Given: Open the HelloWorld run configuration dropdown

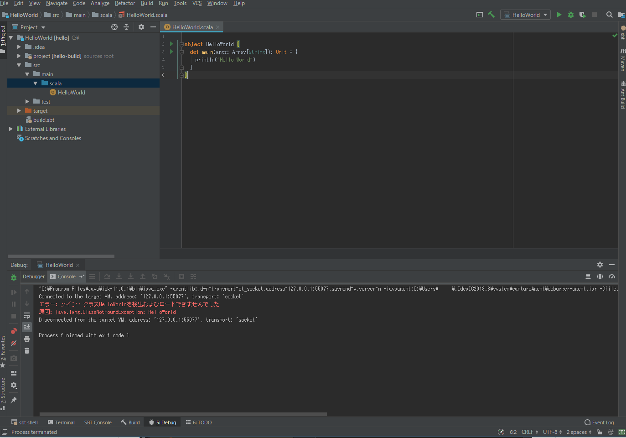Looking at the screenshot, I should point(525,14).
